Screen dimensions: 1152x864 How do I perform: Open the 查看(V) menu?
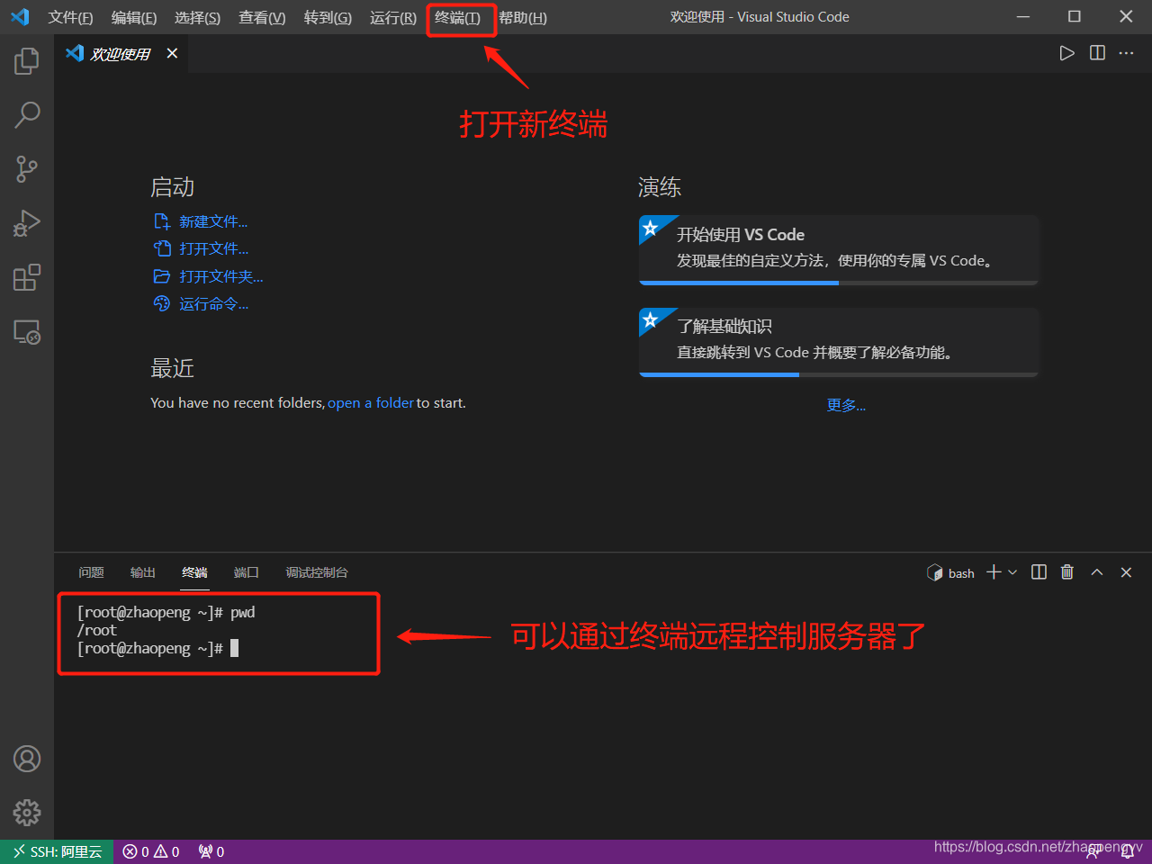(x=262, y=18)
